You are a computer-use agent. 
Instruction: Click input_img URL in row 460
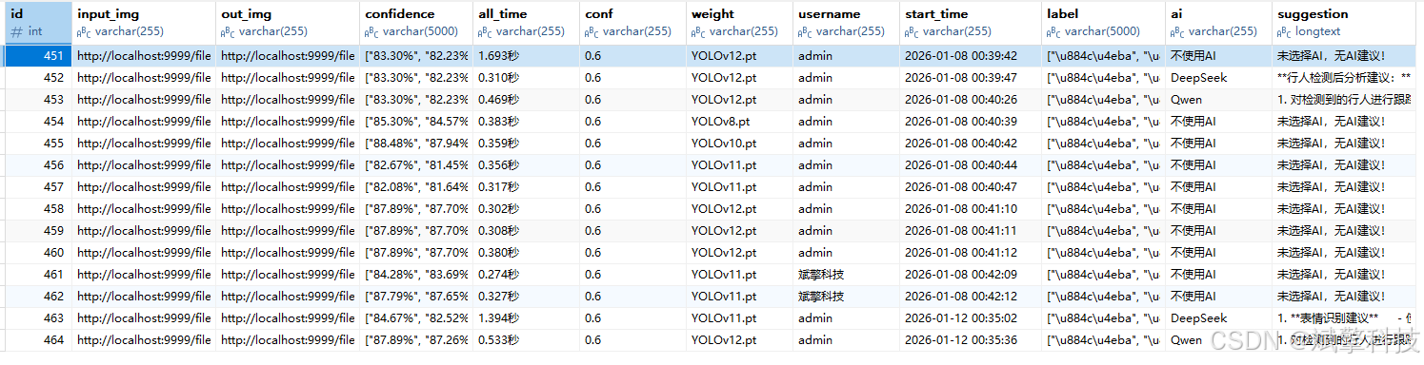tap(144, 253)
